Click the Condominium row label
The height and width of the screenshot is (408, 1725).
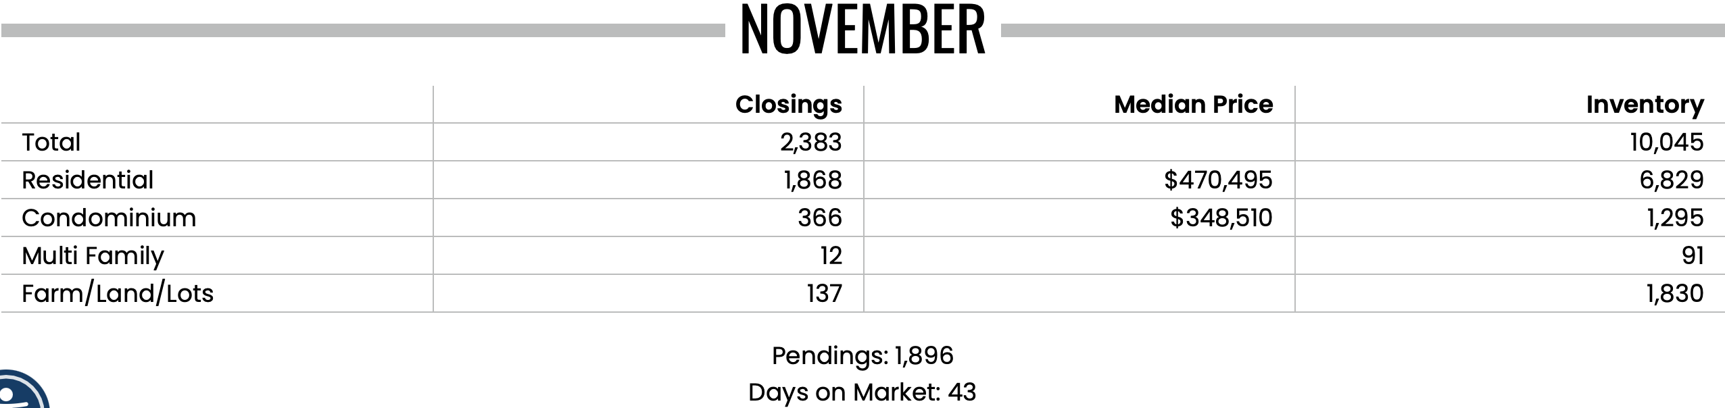click(109, 218)
